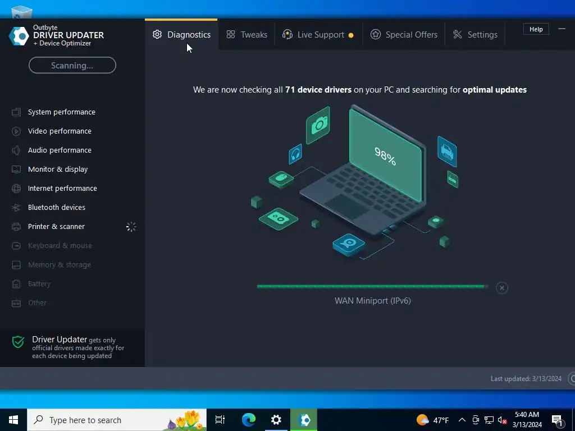Open the Windows Start menu
Viewport: 575px width, 431px height.
(13, 420)
